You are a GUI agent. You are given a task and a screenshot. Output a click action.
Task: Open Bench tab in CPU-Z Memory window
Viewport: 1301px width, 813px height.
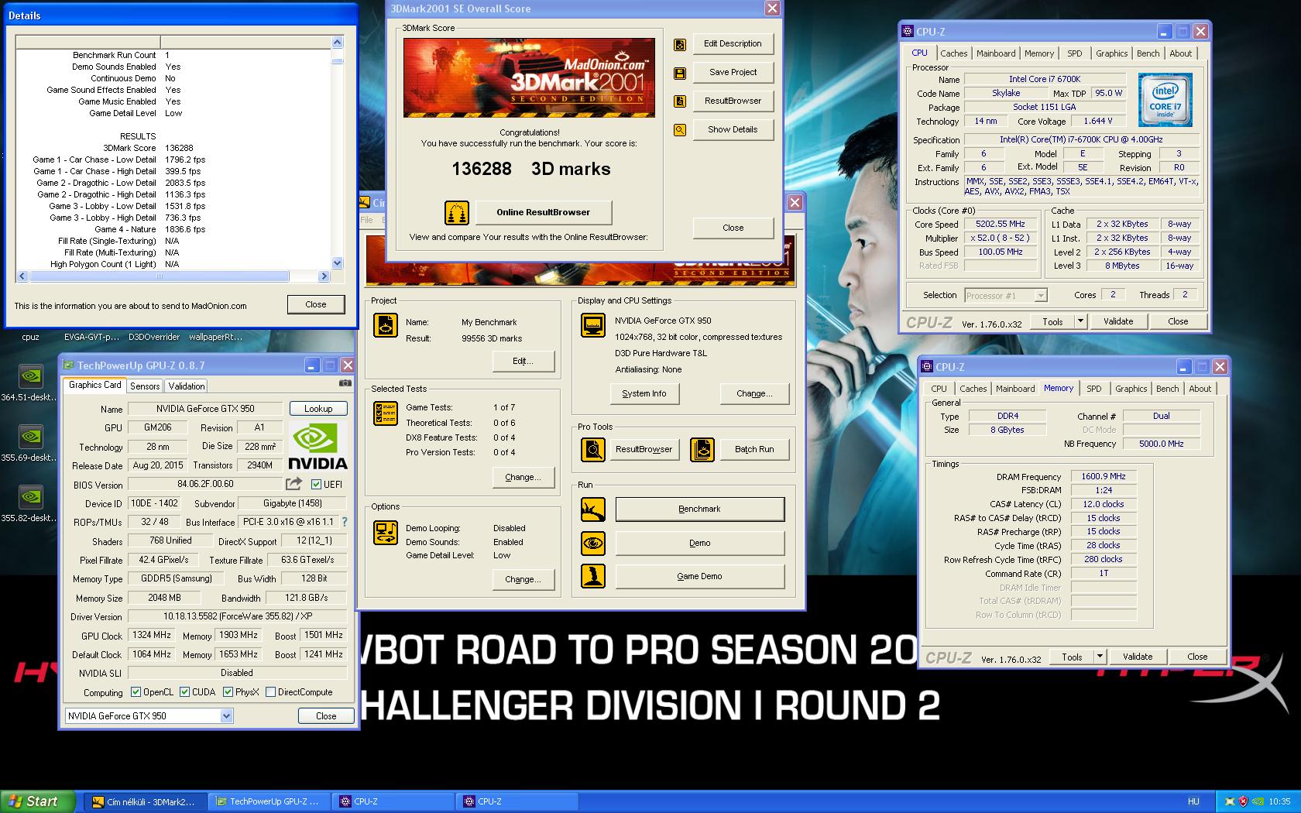pyautogui.click(x=1167, y=389)
